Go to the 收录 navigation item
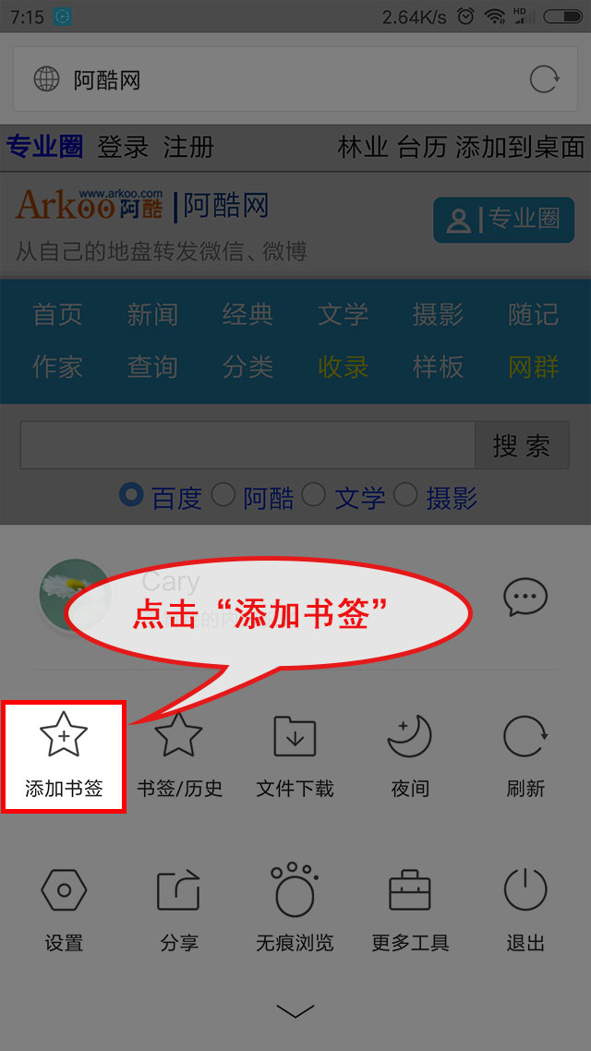Viewport: 591px width, 1051px height. pyautogui.click(x=344, y=367)
